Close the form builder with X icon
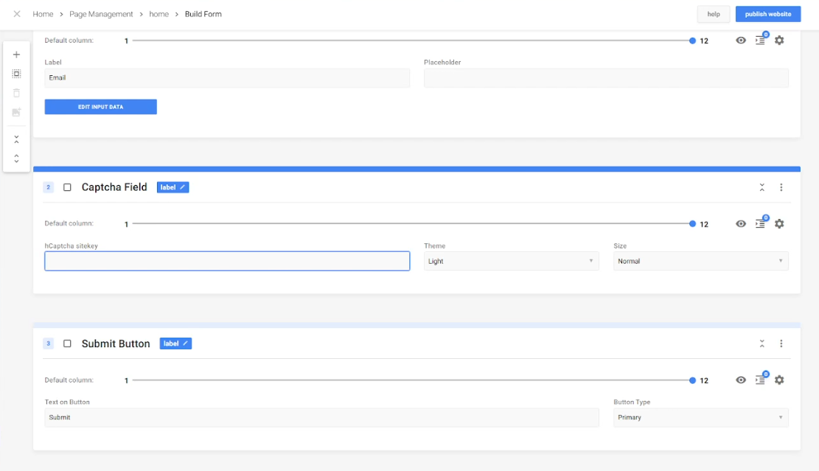The image size is (819, 471). pos(17,14)
